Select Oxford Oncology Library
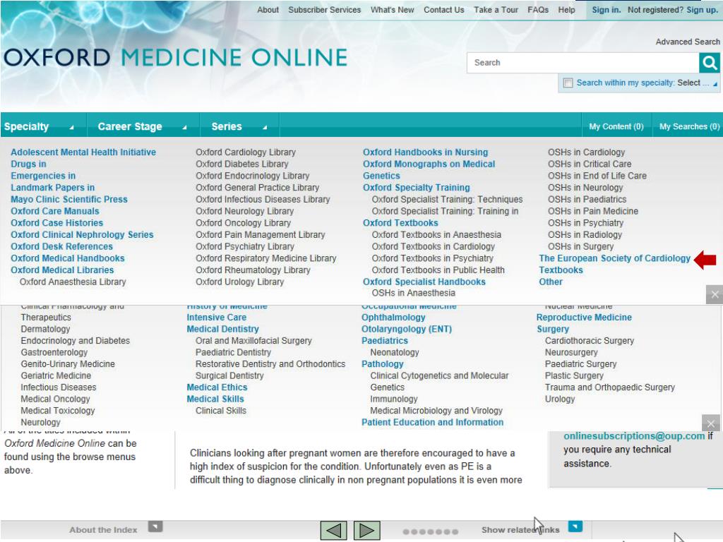Viewport: 723px width, 542px height. [243, 223]
